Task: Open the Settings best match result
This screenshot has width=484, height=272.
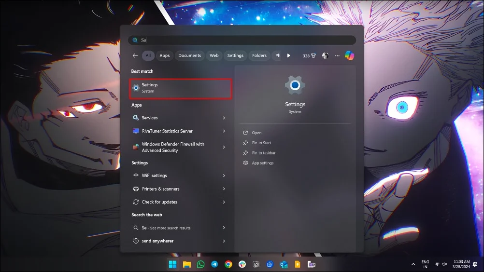Action: tap(181, 88)
